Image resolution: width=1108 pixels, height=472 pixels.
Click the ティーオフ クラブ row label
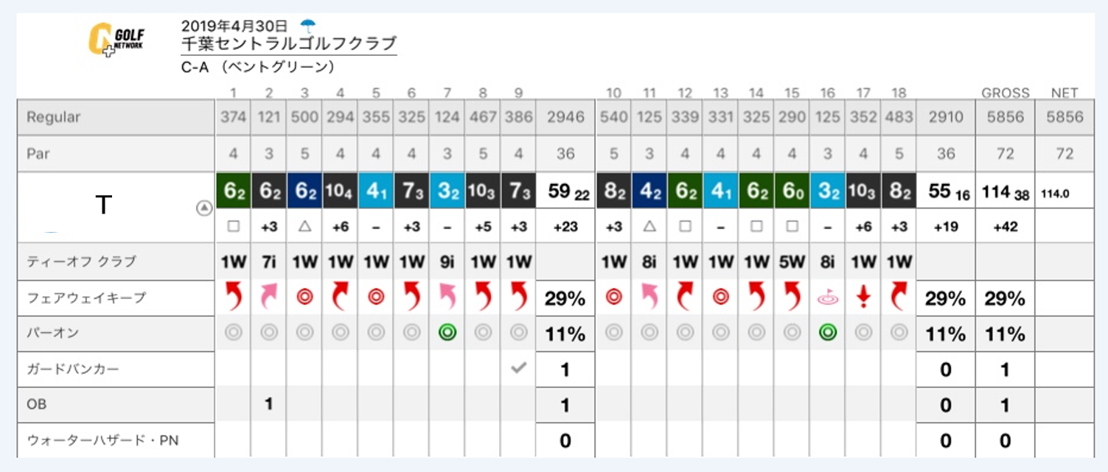click(82, 261)
